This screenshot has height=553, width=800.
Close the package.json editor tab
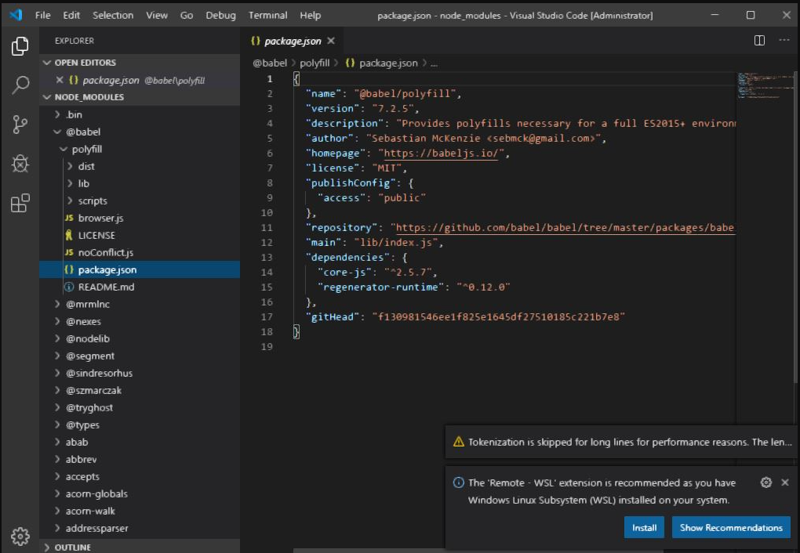click(331, 41)
